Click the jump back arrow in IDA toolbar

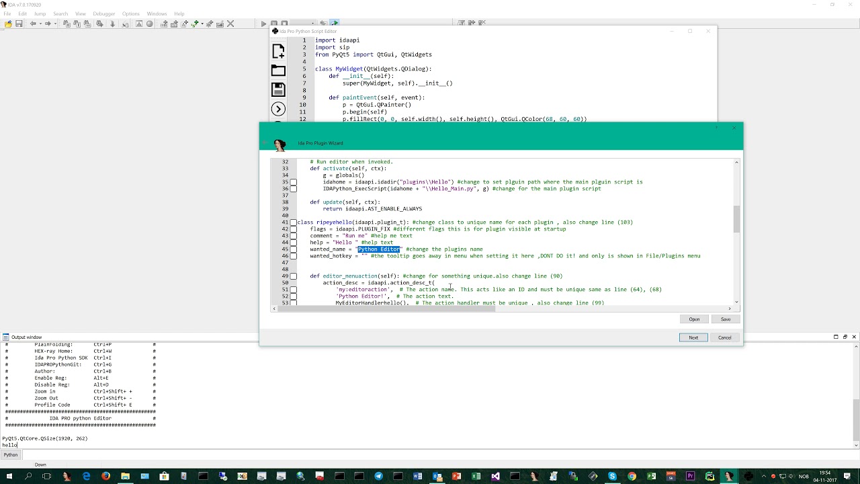pos(32,24)
